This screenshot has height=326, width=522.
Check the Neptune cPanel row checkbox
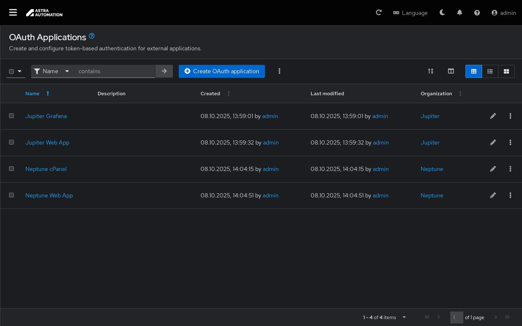coord(12,169)
